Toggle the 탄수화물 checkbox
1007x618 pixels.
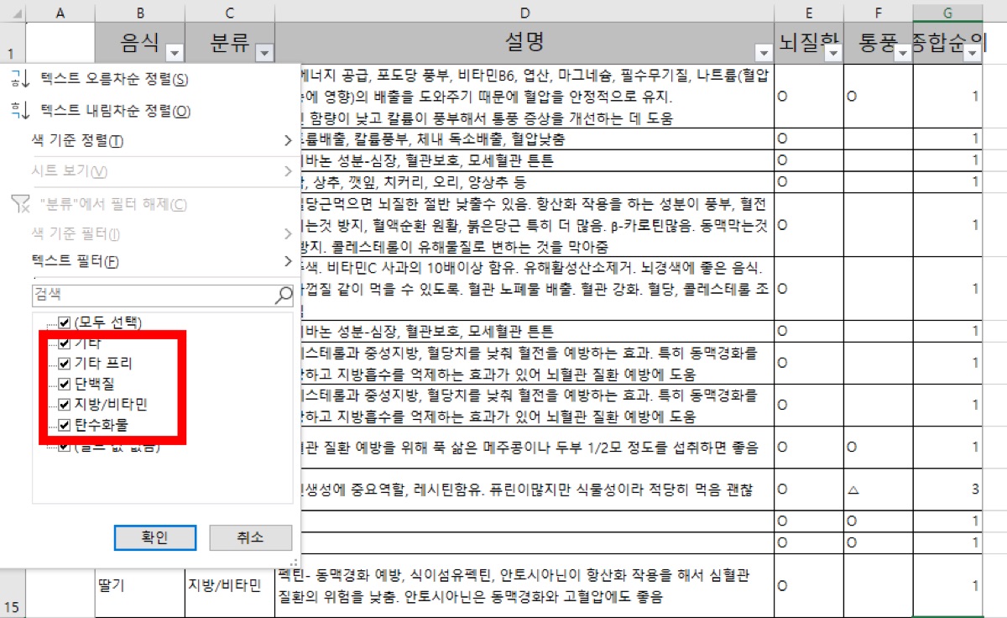coord(65,426)
